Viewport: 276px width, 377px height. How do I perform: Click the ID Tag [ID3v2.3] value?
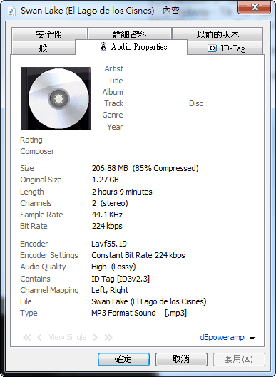(121, 279)
